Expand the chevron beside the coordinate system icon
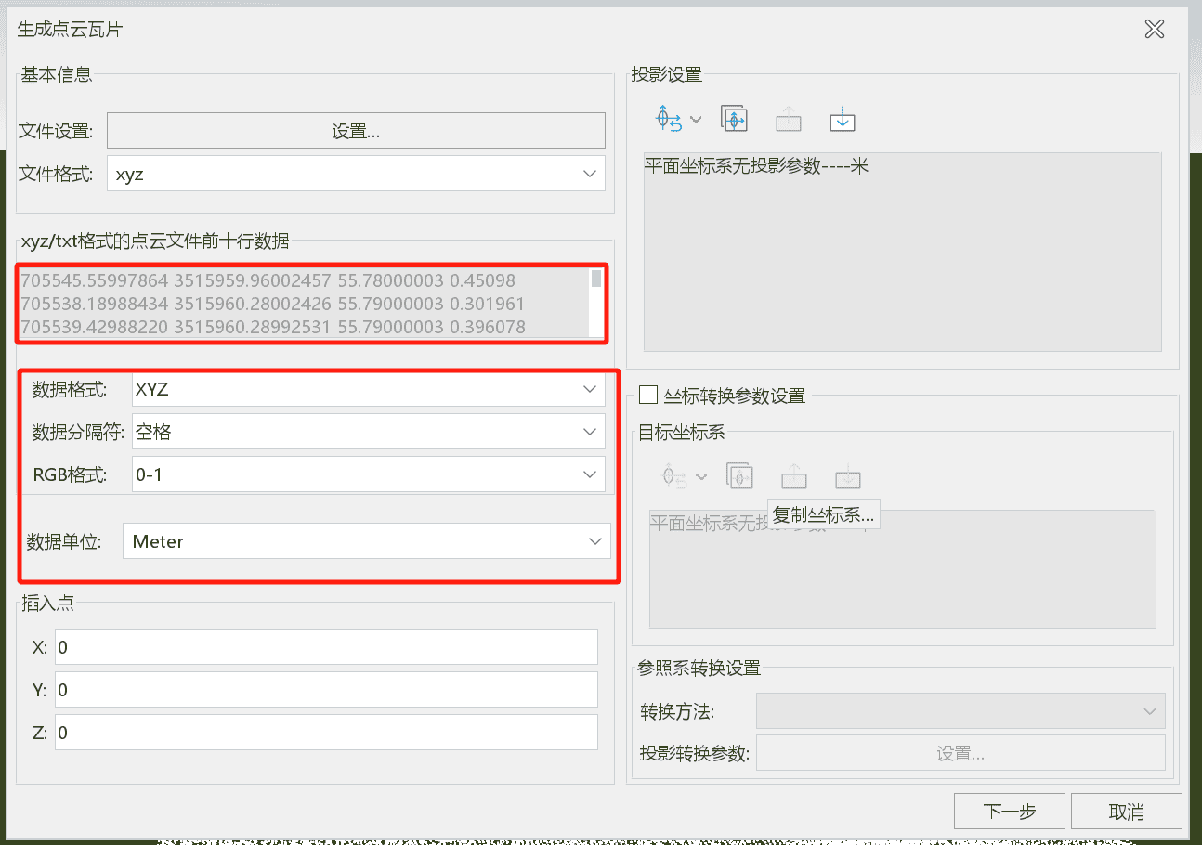1202x845 pixels. coord(697,121)
